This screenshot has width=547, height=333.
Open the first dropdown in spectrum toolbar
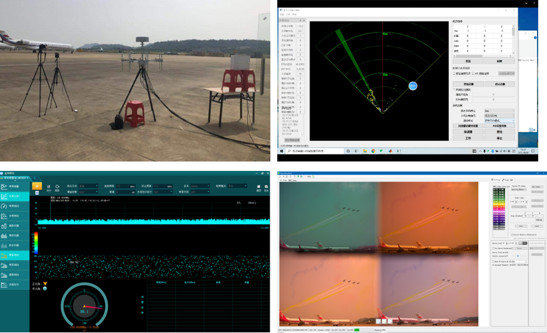coord(88,186)
